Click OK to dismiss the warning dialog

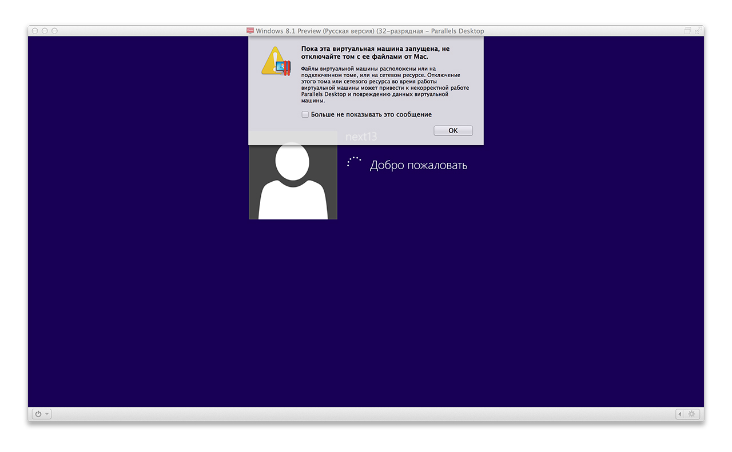click(453, 131)
